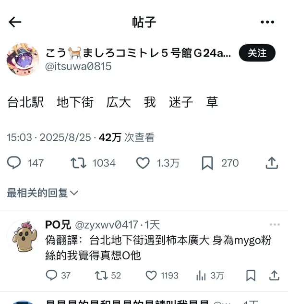
Task: Share PO兄's reply via upload icon
Action: (x=274, y=275)
